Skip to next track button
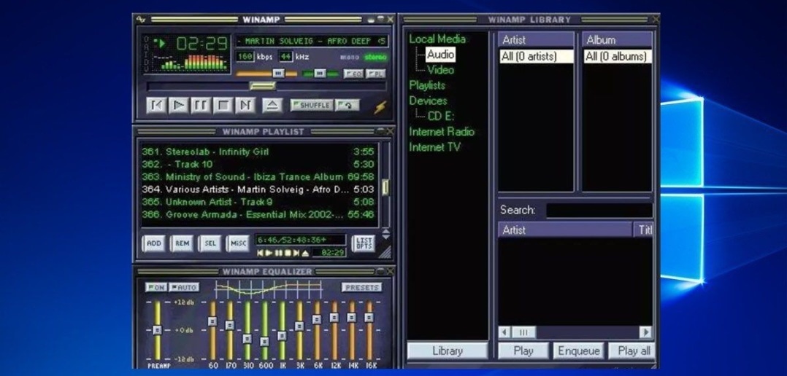 [246, 106]
